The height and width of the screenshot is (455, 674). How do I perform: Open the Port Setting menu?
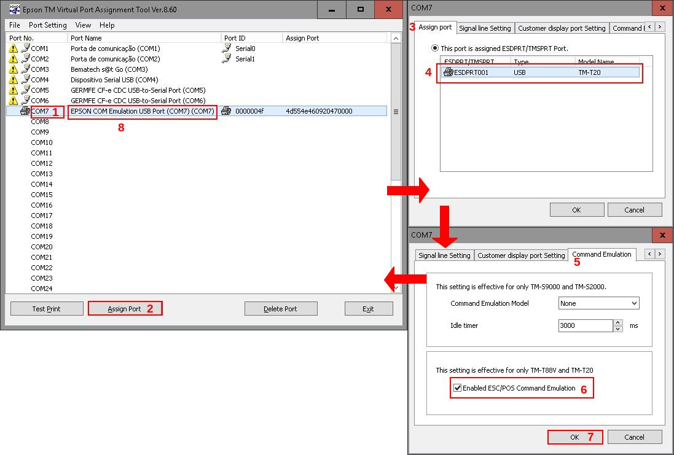[x=48, y=25]
